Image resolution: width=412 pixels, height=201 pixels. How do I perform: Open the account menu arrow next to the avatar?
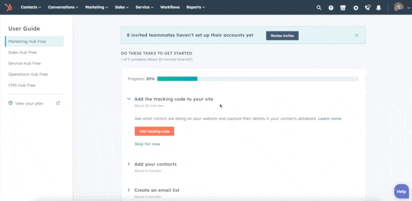coord(408,8)
